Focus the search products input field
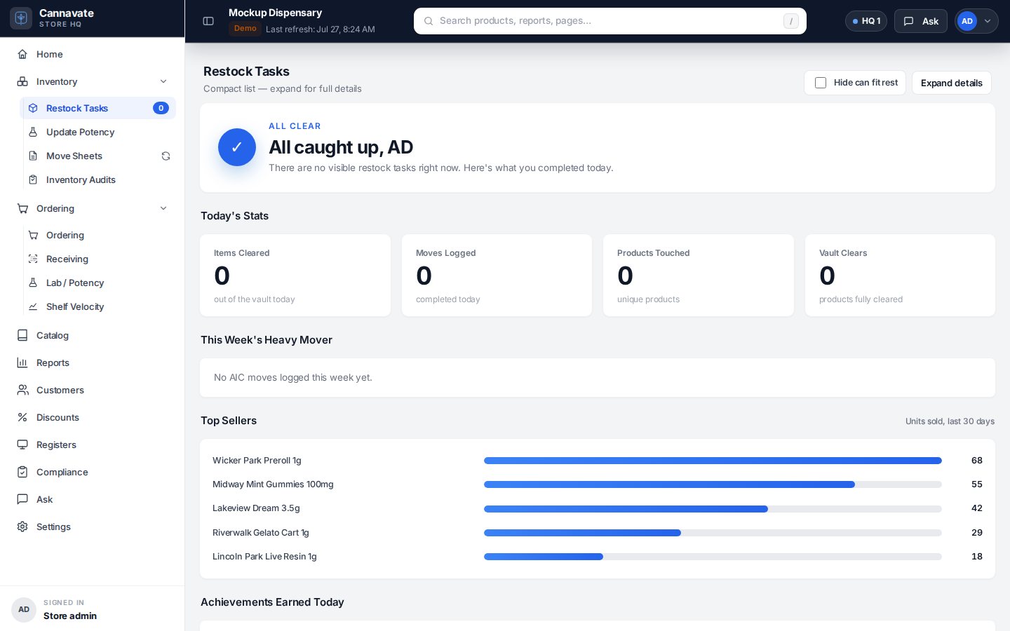 pos(610,21)
